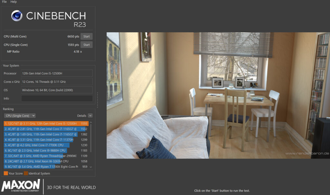The width and height of the screenshot is (330, 195).
Task: Select ranking row 9 Ryzen 7 1700X
Action: (46, 167)
